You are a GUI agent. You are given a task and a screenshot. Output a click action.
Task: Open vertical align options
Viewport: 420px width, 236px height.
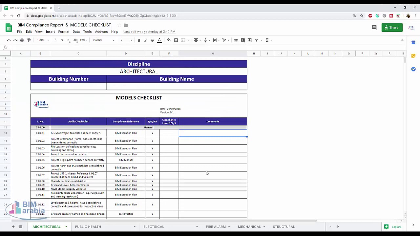coord(207,40)
